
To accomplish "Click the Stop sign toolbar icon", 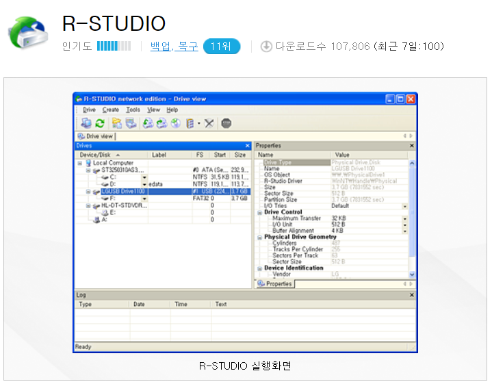I will (x=226, y=123).
